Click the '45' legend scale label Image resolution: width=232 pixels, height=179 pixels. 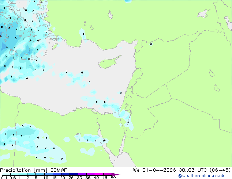(105, 178)
